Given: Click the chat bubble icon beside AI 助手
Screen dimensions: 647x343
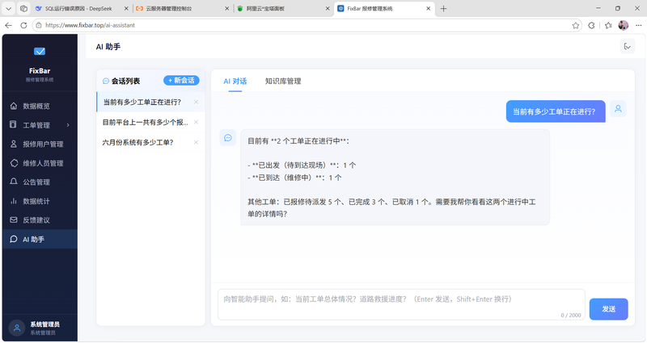Looking at the screenshot, I should coord(14,239).
